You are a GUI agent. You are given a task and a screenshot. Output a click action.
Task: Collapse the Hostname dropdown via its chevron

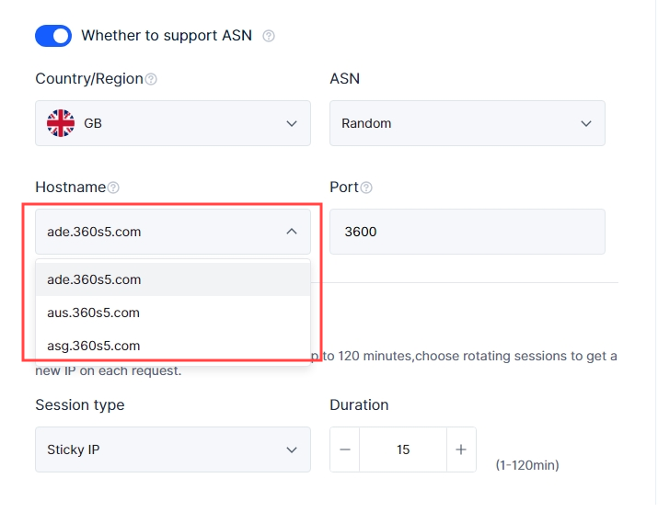tap(292, 232)
